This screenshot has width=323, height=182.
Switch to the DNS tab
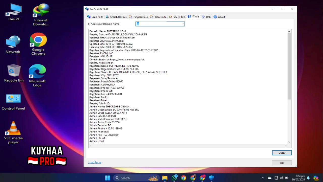tap(206, 17)
